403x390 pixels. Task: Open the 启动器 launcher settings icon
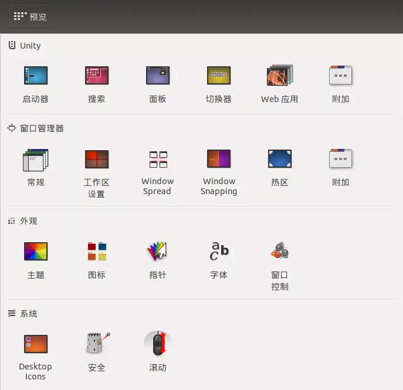36,75
